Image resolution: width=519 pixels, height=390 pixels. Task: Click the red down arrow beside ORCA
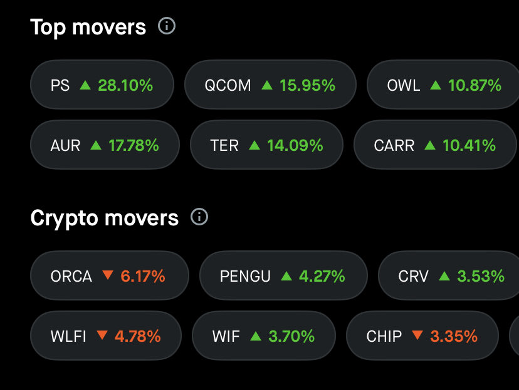point(108,275)
